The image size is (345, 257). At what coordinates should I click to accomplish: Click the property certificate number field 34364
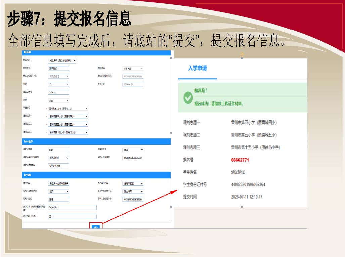(72, 207)
